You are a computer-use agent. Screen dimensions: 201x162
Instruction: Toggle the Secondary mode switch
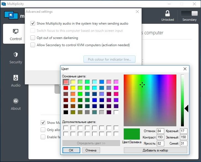[x=189, y=14]
